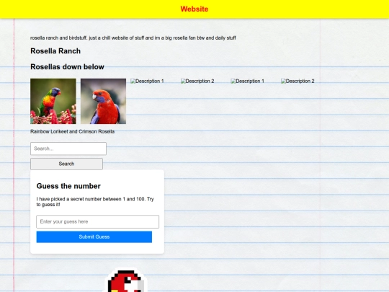Focus the Enter your guess here field

(97, 221)
